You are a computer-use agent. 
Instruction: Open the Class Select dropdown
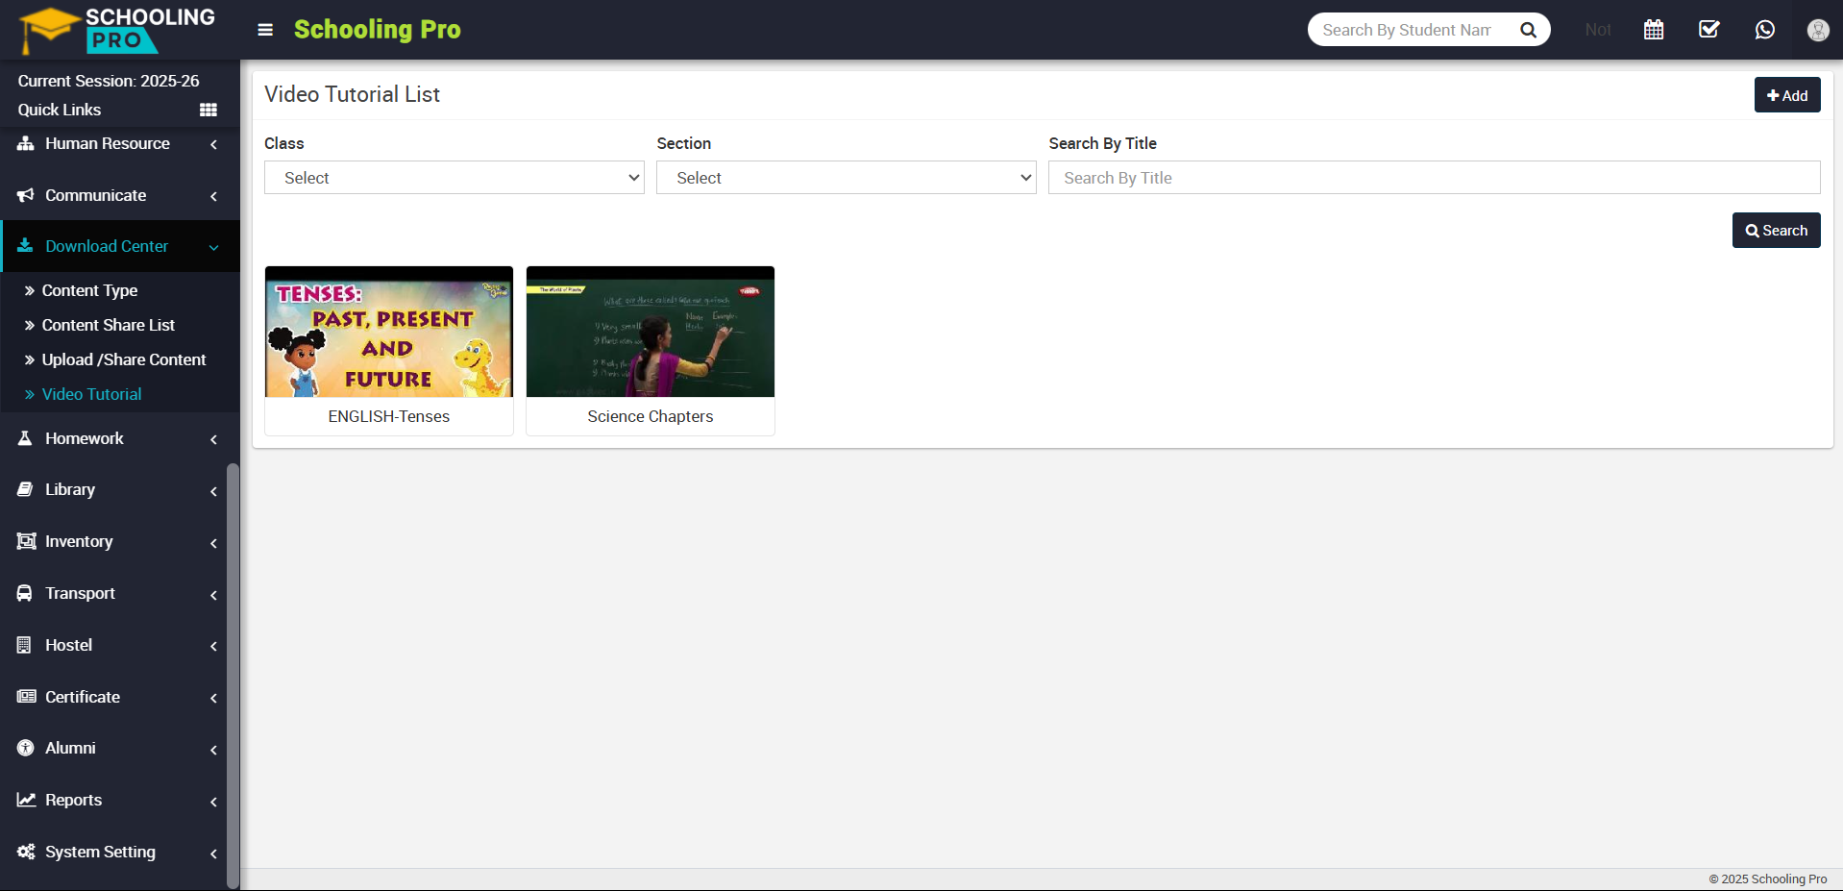coord(455,178)
